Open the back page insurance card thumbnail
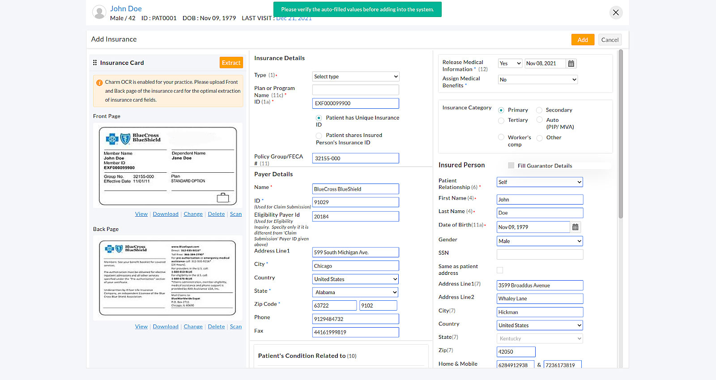The height and width of the screenshot is (380, 716). pos(168,278)
